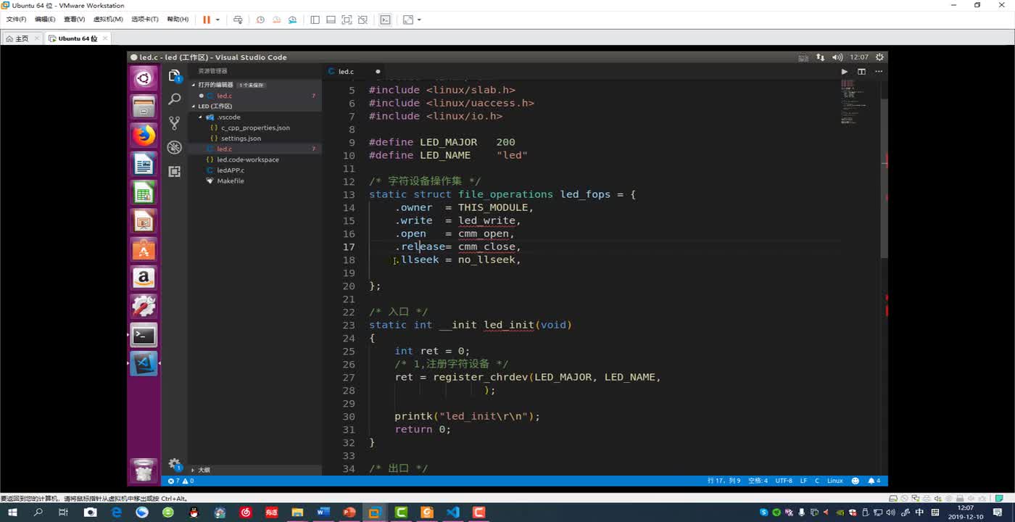
Task: Launch Firefox from Ubuntu dock
Action: click(x=144, y=136)
